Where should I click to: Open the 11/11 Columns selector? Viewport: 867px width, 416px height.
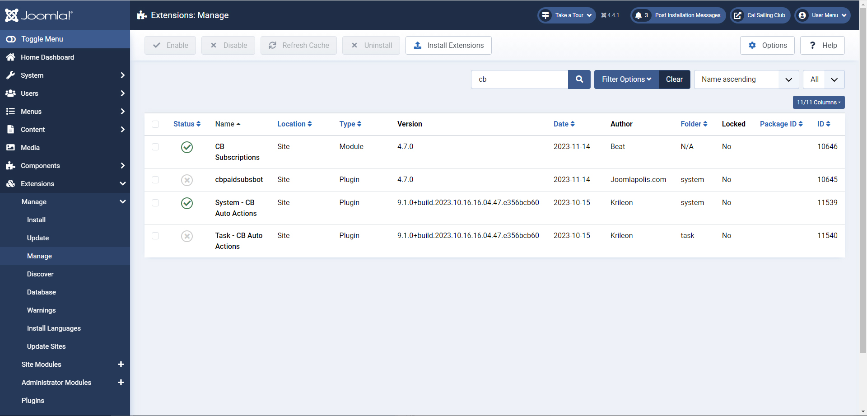point(819,103)
